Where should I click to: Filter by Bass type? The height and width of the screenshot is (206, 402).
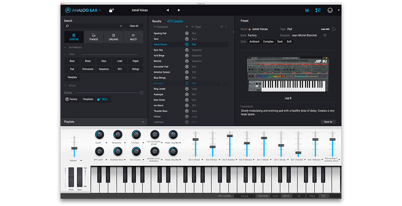[72, 61]
